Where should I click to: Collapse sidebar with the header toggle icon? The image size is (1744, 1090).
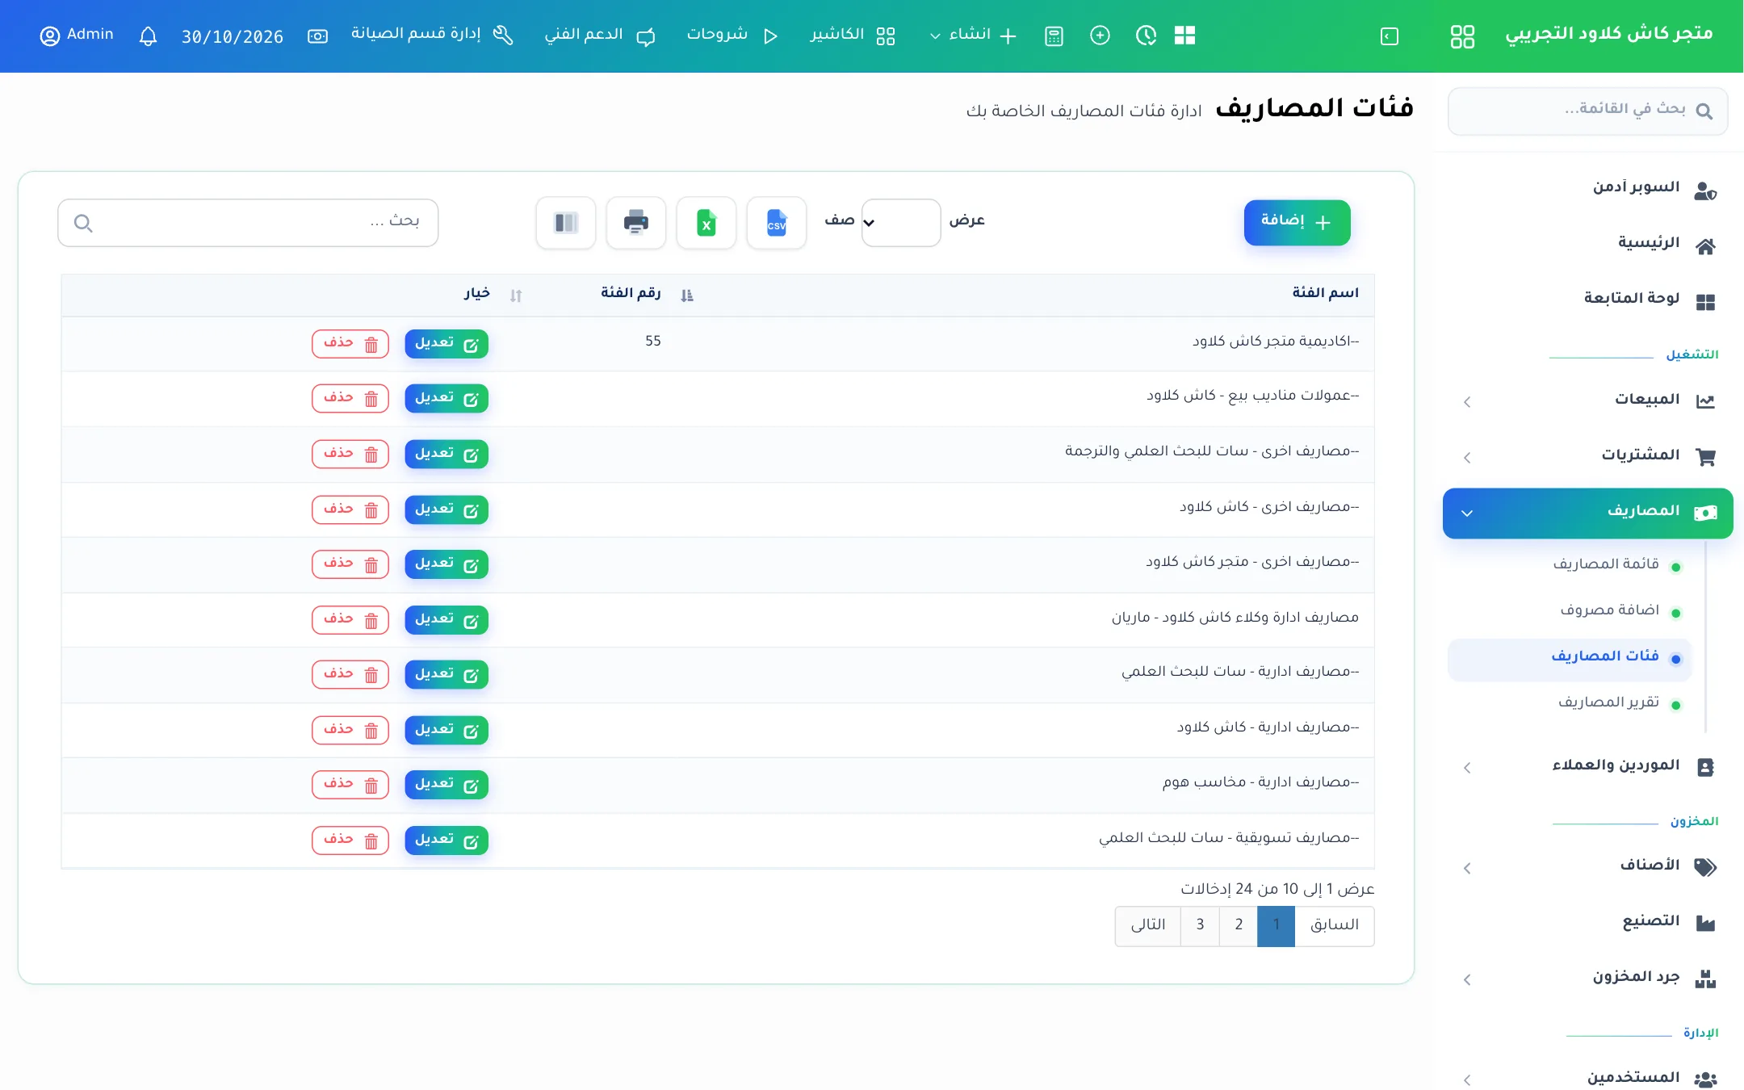pyautogui.click(x=1389, y=36)
